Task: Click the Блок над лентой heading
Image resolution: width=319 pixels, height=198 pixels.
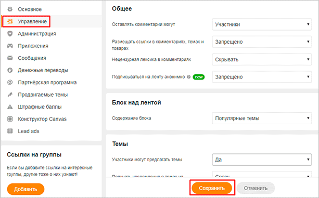Action: [x=136, y=102]
